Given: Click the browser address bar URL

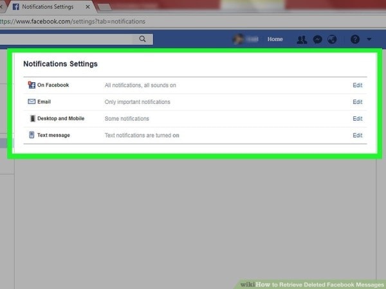Looking at the screenshot, I should point(73,22).
